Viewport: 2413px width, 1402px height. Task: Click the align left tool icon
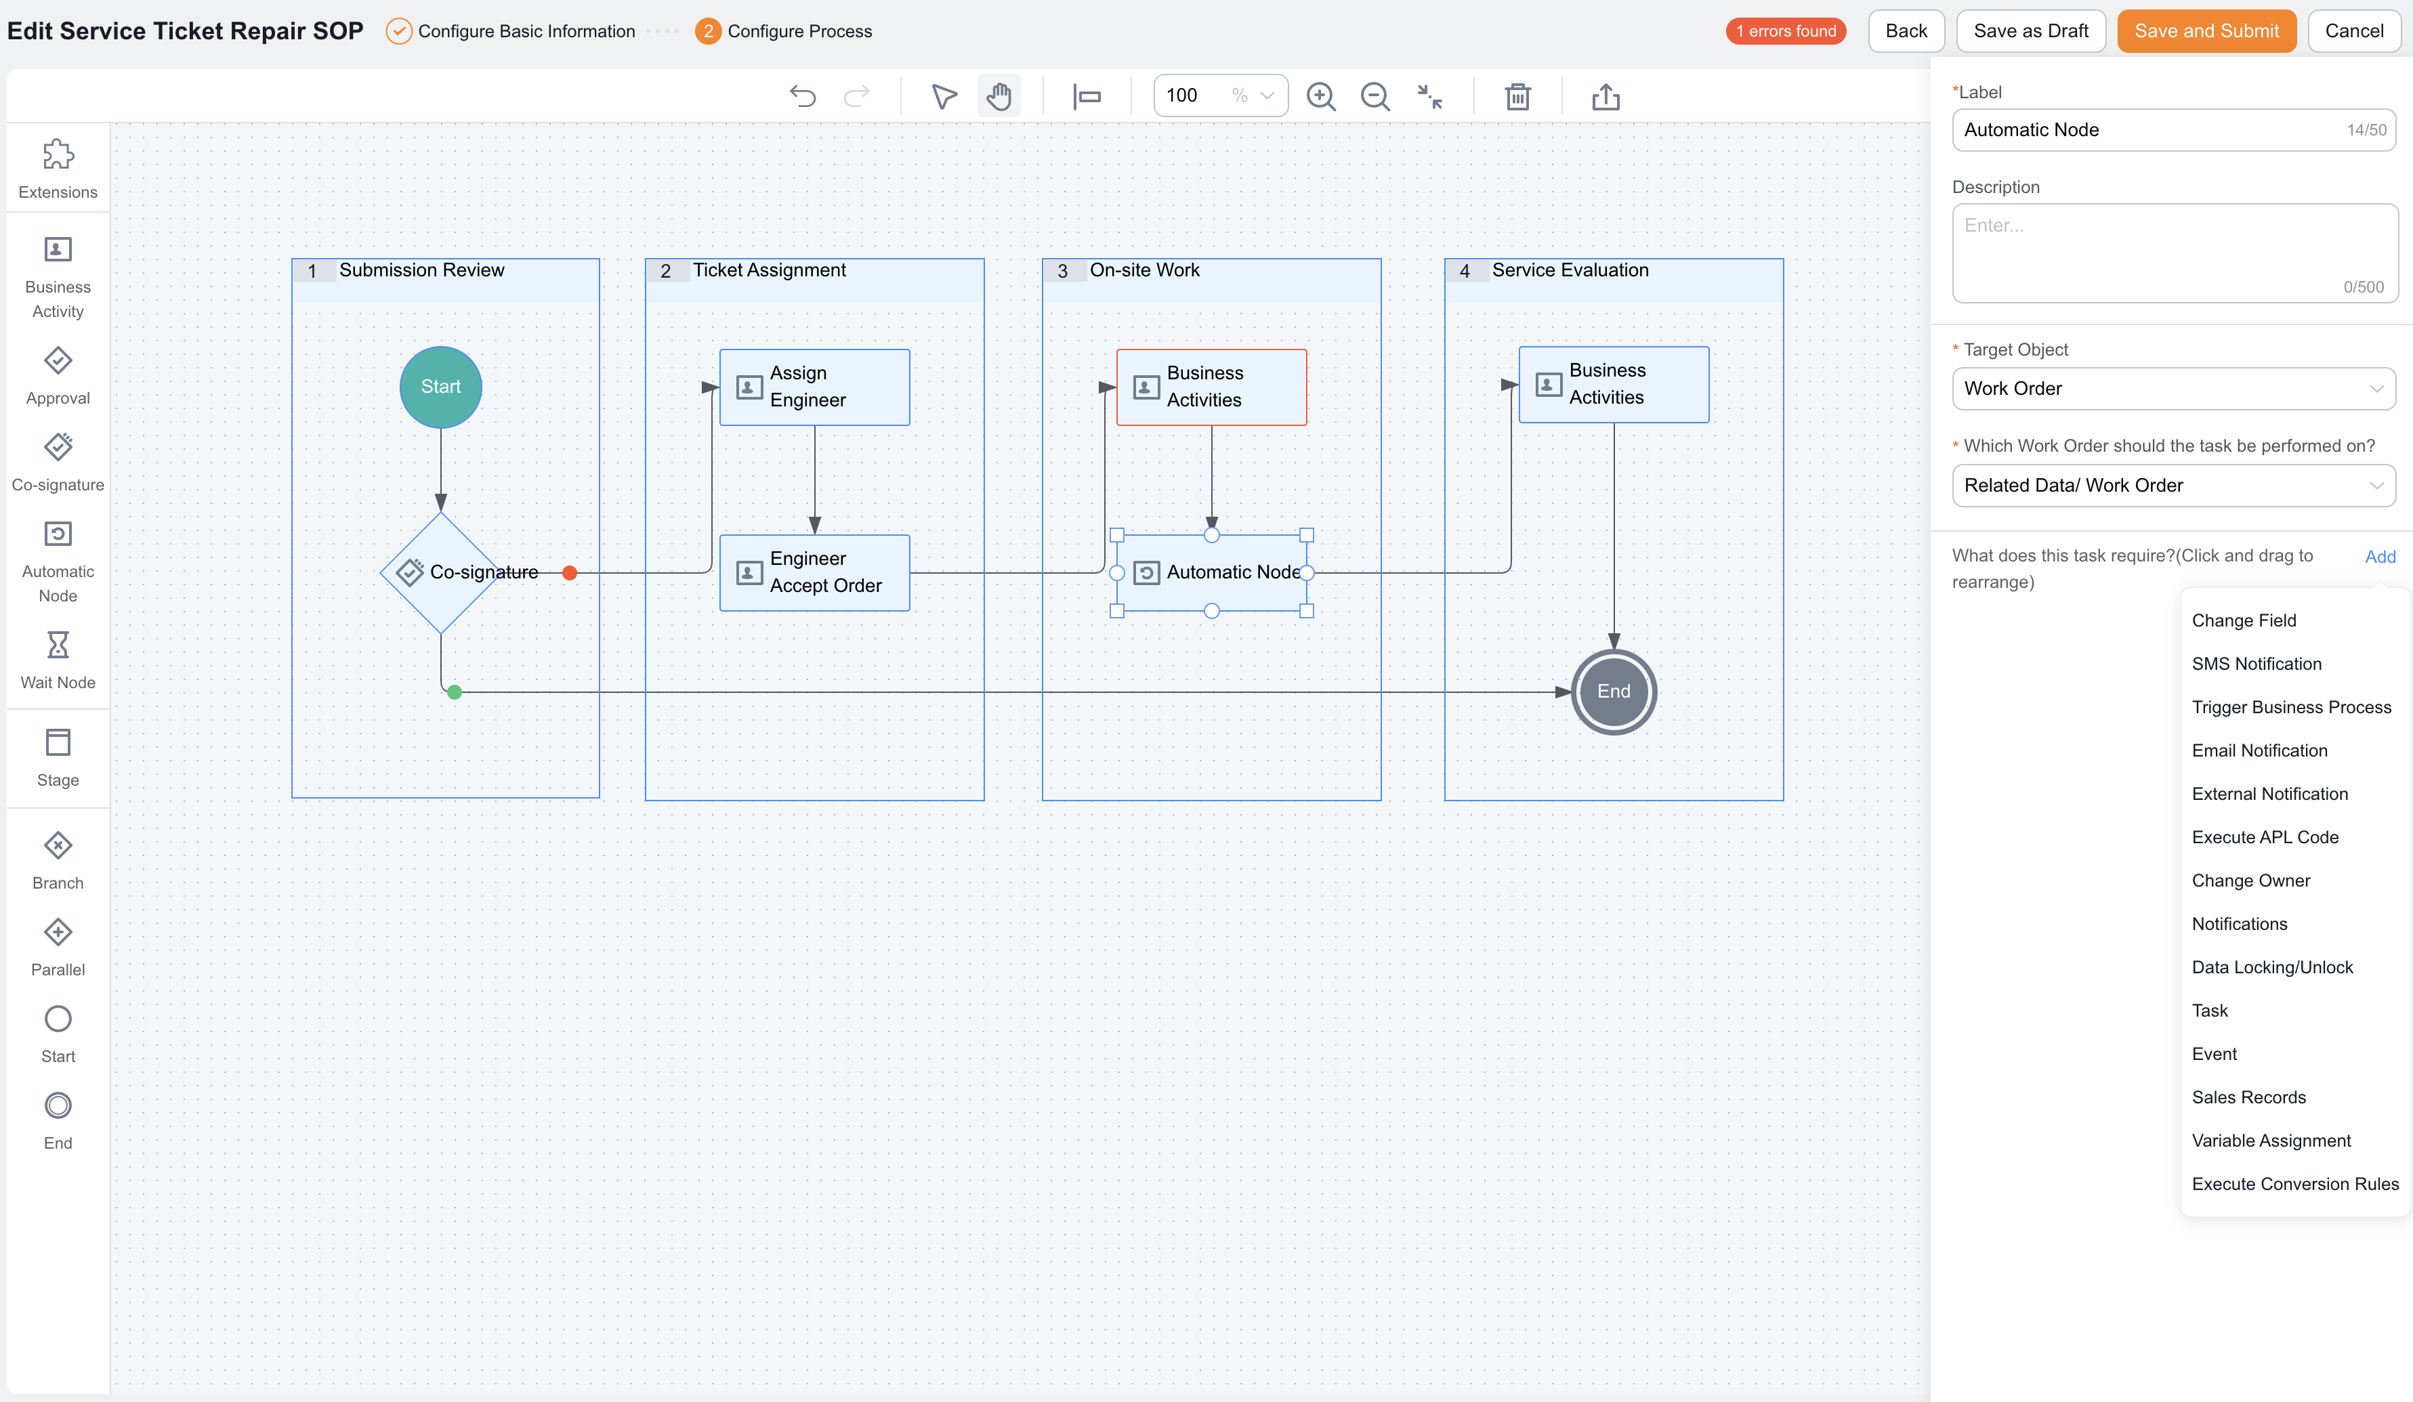[x=1087, y=95]
